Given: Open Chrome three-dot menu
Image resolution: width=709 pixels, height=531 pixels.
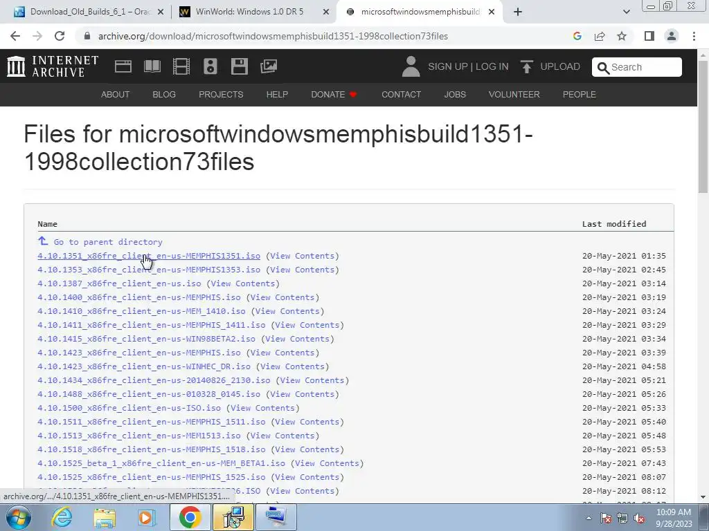Looking at the screenshot, I should [x=694, y=36].
